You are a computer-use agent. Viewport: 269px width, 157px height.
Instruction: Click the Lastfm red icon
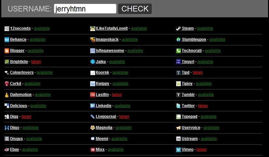point(92,95)
